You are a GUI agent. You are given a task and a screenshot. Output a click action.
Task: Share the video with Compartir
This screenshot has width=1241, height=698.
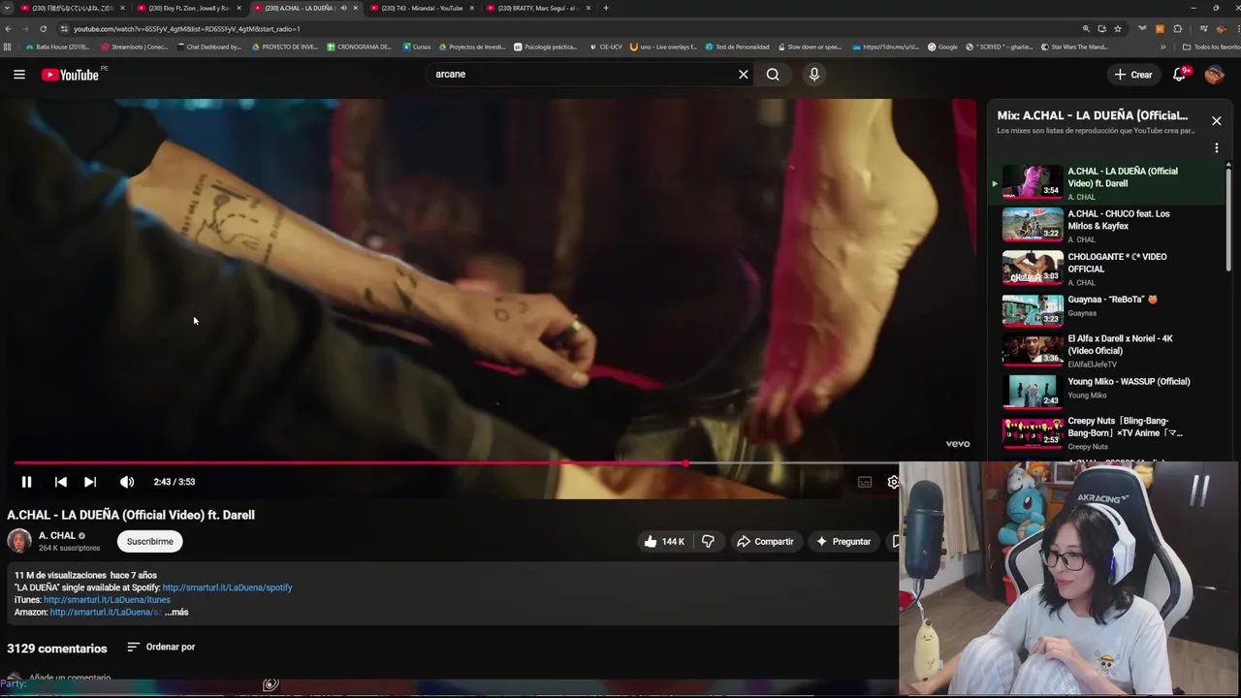pyautogui.click(x=765, y=541)
